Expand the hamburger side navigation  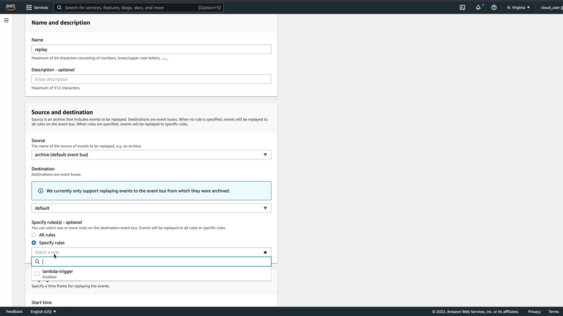(x=6, y=20)
